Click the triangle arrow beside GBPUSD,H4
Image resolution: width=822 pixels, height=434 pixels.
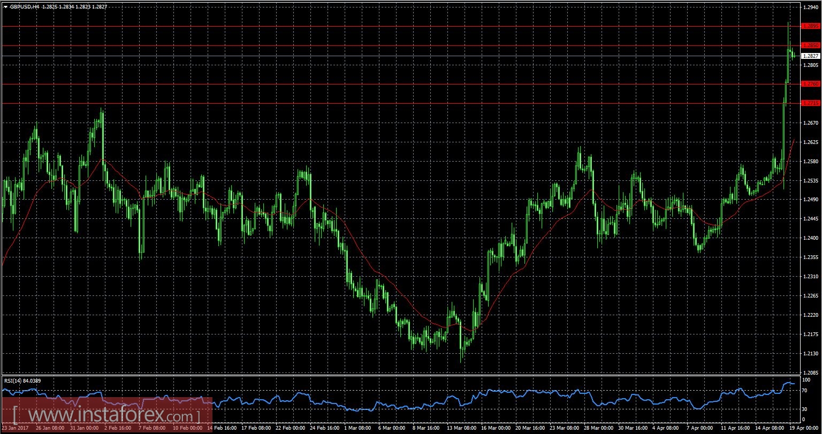point(5,6)
